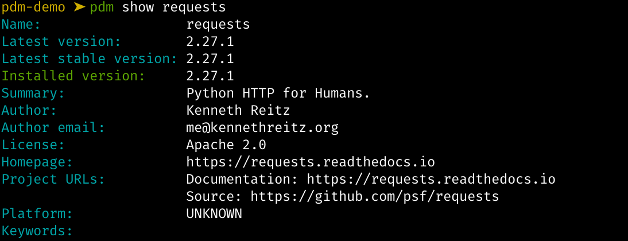Image resolution: width=628 pixels, height=241 pixels.
Task: Open the GitHub psf/requests source link
Action: coord(375,196)
